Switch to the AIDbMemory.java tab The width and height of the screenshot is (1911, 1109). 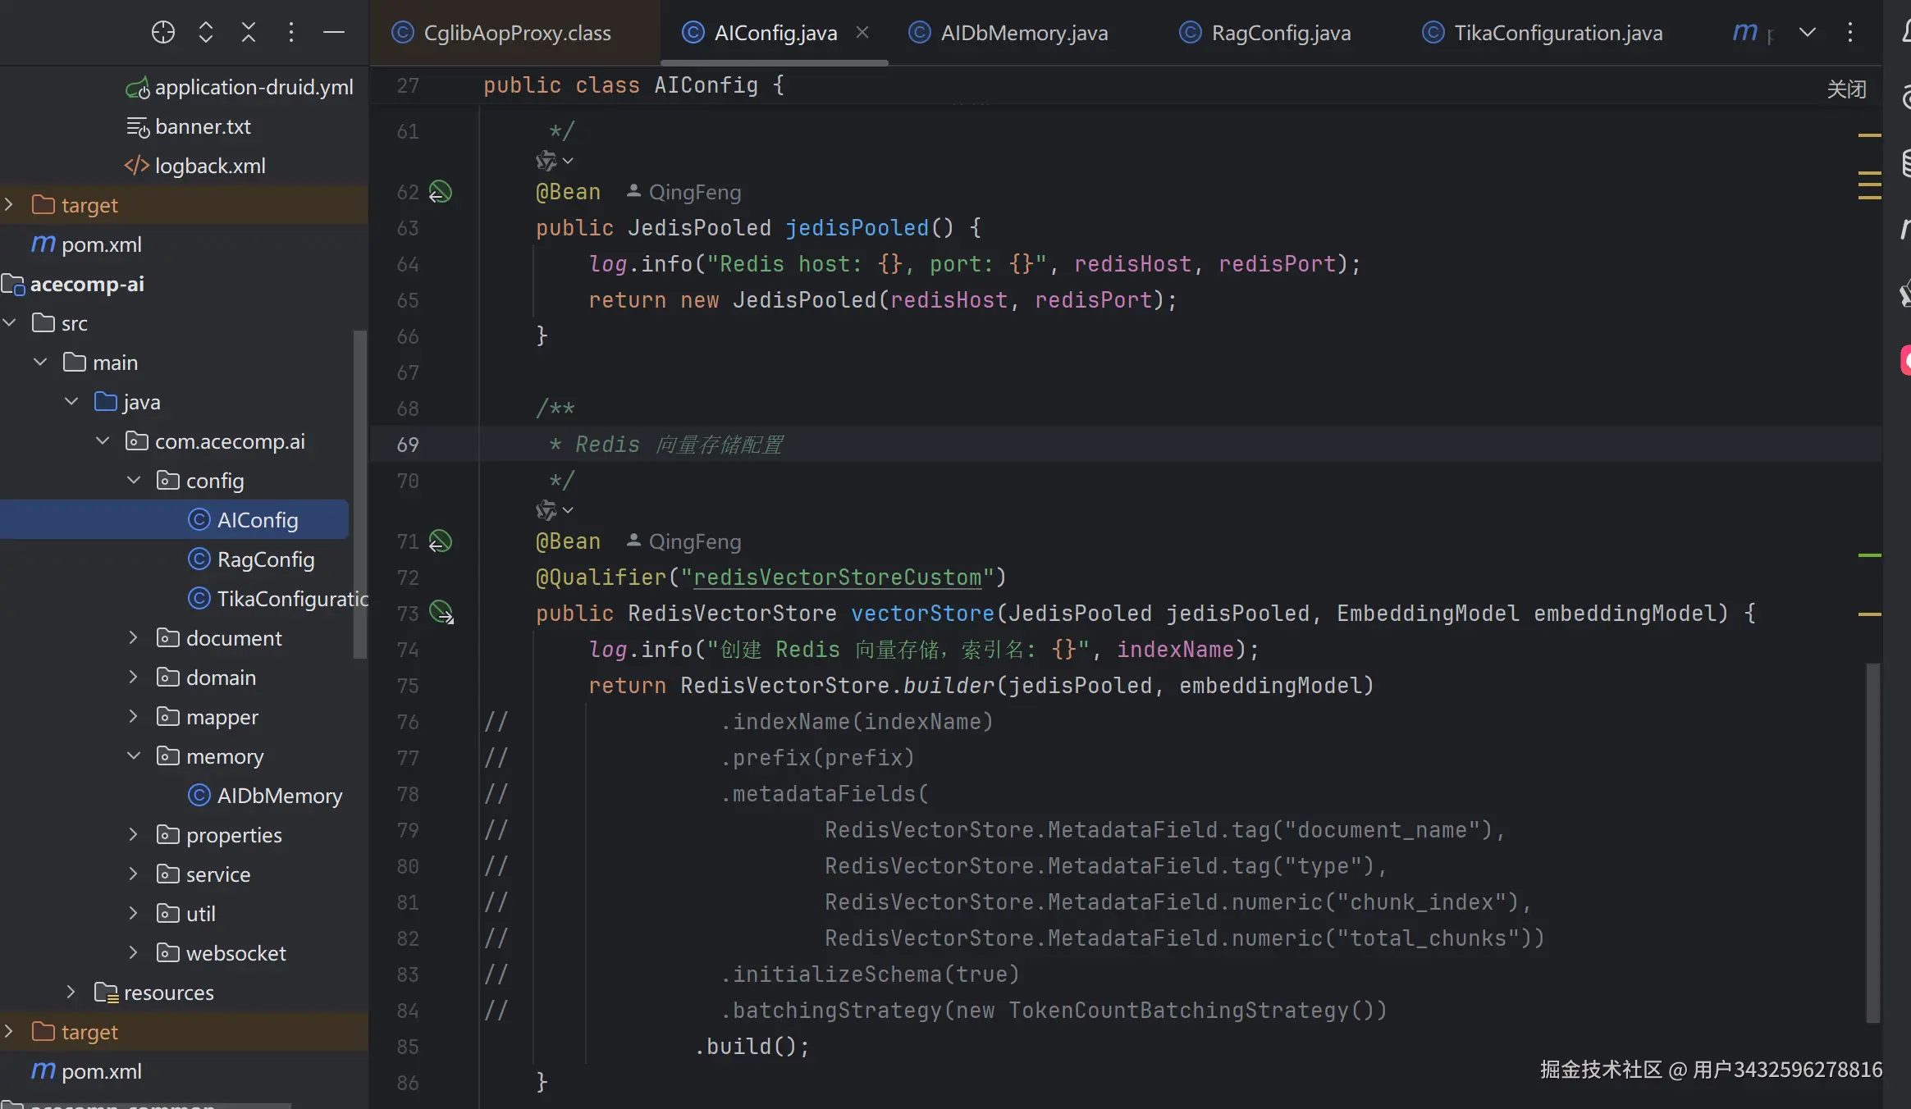pos(1023,33)
